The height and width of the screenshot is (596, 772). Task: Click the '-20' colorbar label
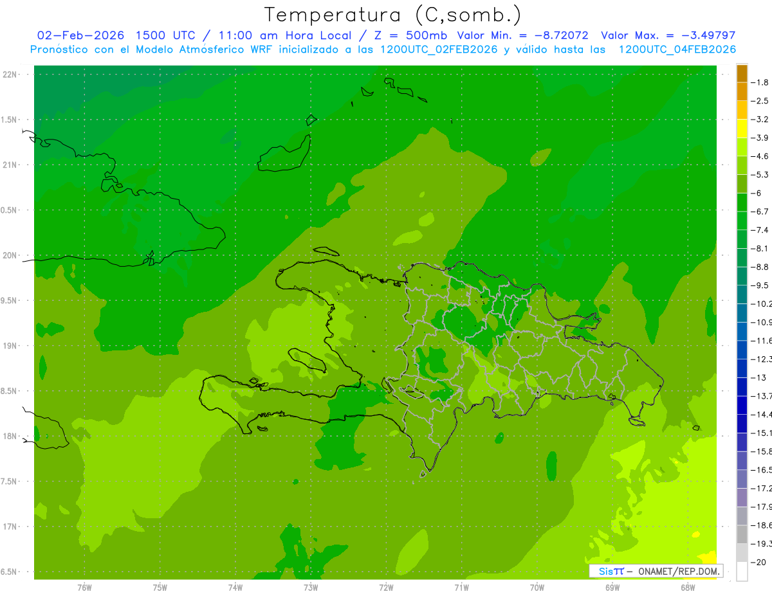click(x=758, y=562)
